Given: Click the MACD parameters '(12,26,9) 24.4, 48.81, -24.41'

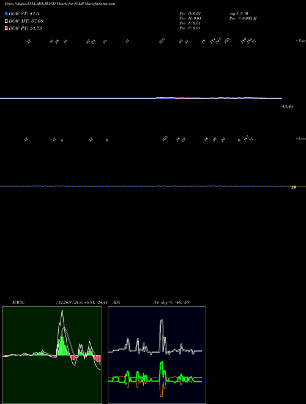Looking at the screenshot, I should [x=81, y=302].
